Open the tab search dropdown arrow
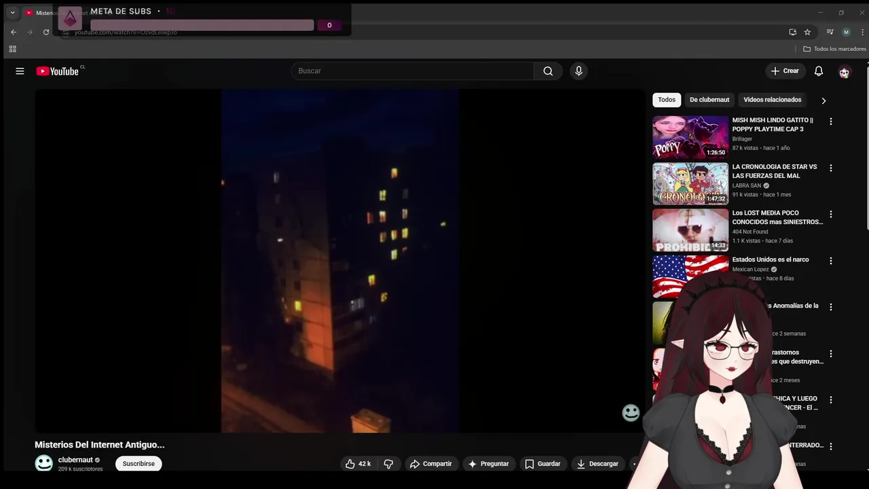 [12, 13]
